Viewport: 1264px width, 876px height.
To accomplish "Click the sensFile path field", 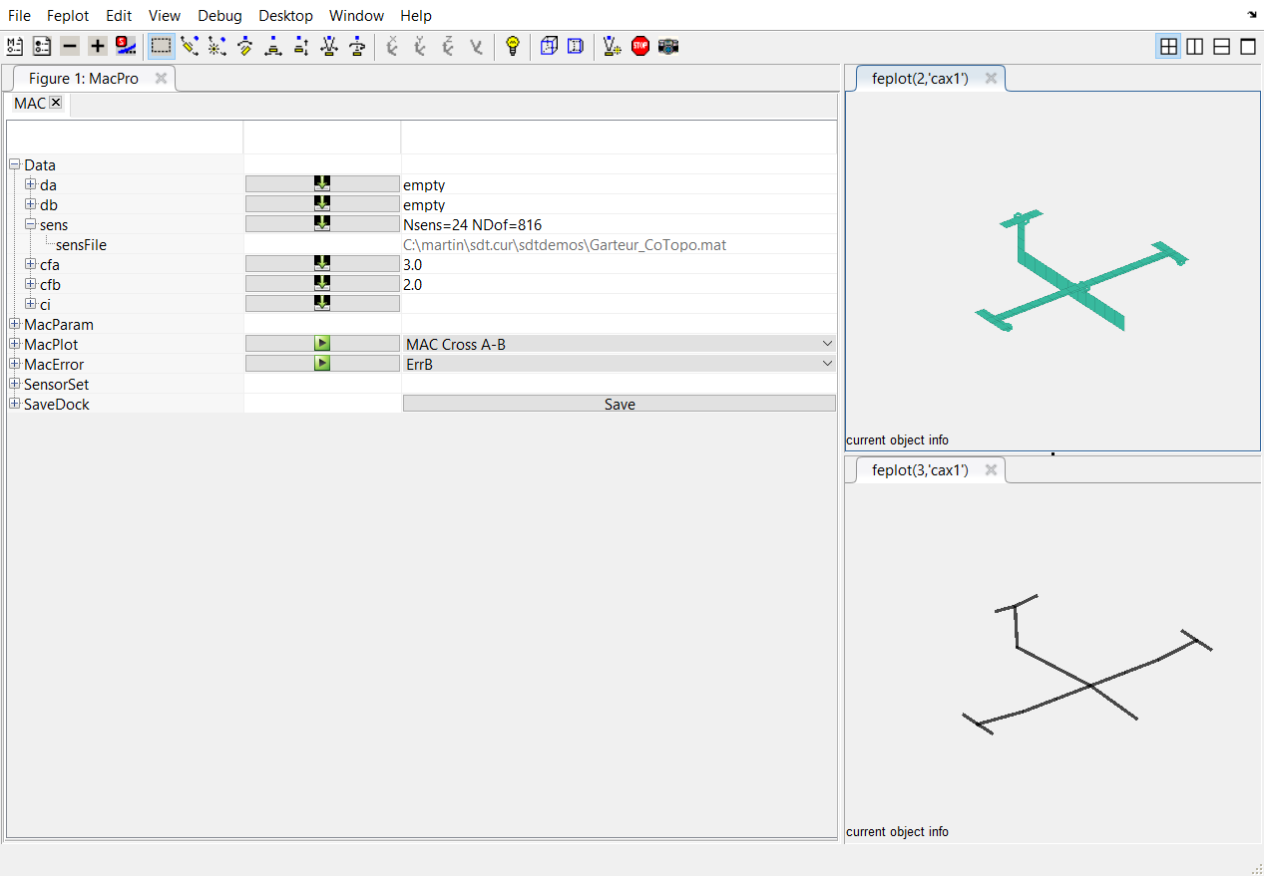I will pyautogui.click(x=564, y=244).
